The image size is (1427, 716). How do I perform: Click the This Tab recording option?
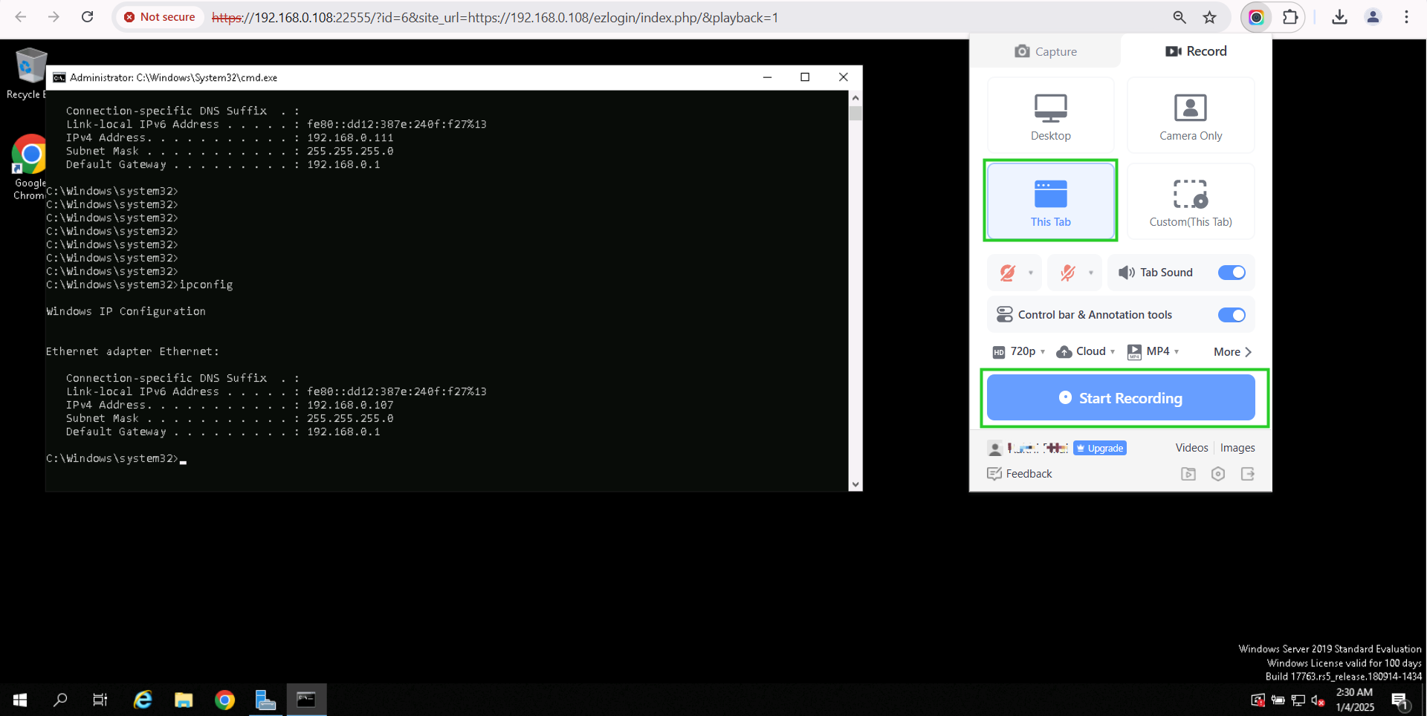pos(1050,201)
